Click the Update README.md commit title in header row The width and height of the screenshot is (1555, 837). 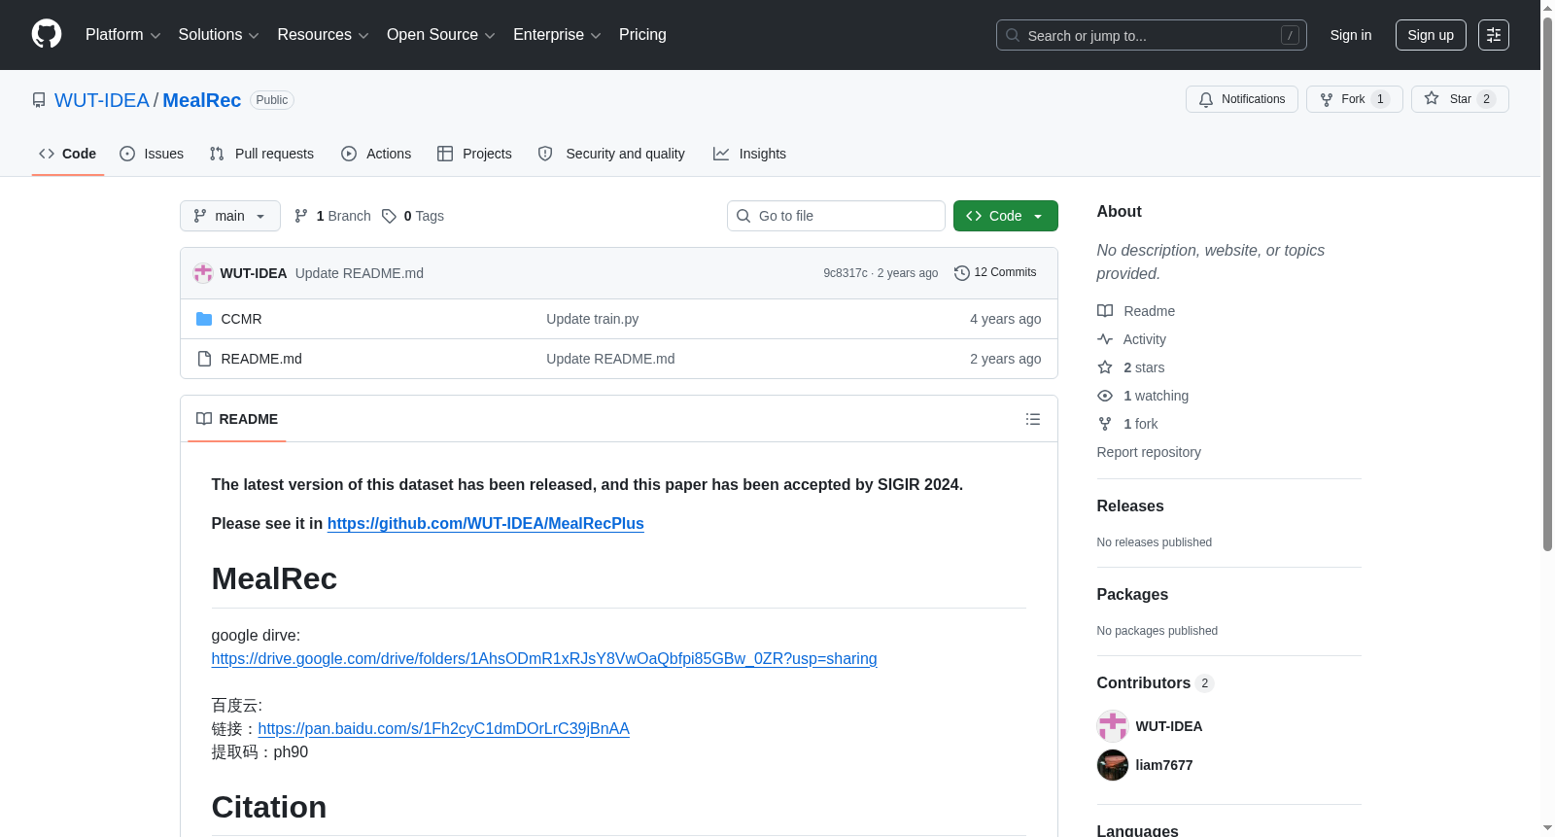(360, 273)
